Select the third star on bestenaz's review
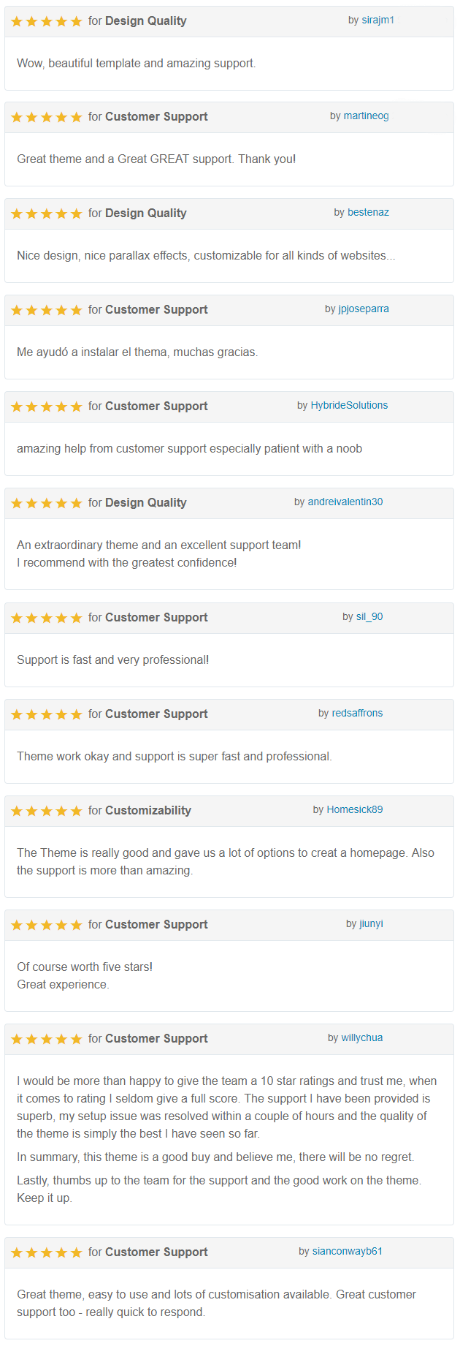 tap(47, 213)
